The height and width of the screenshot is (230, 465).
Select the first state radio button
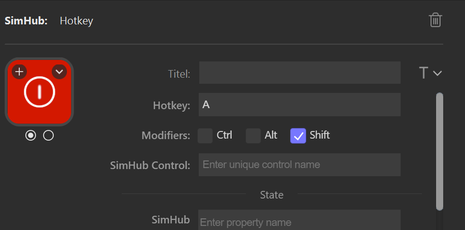[x=30, y=136]
